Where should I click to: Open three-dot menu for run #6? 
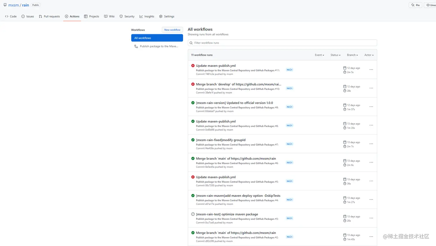pos(371,162)
